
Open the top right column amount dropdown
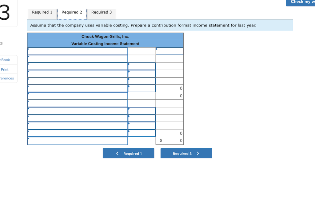pos(169,51)
